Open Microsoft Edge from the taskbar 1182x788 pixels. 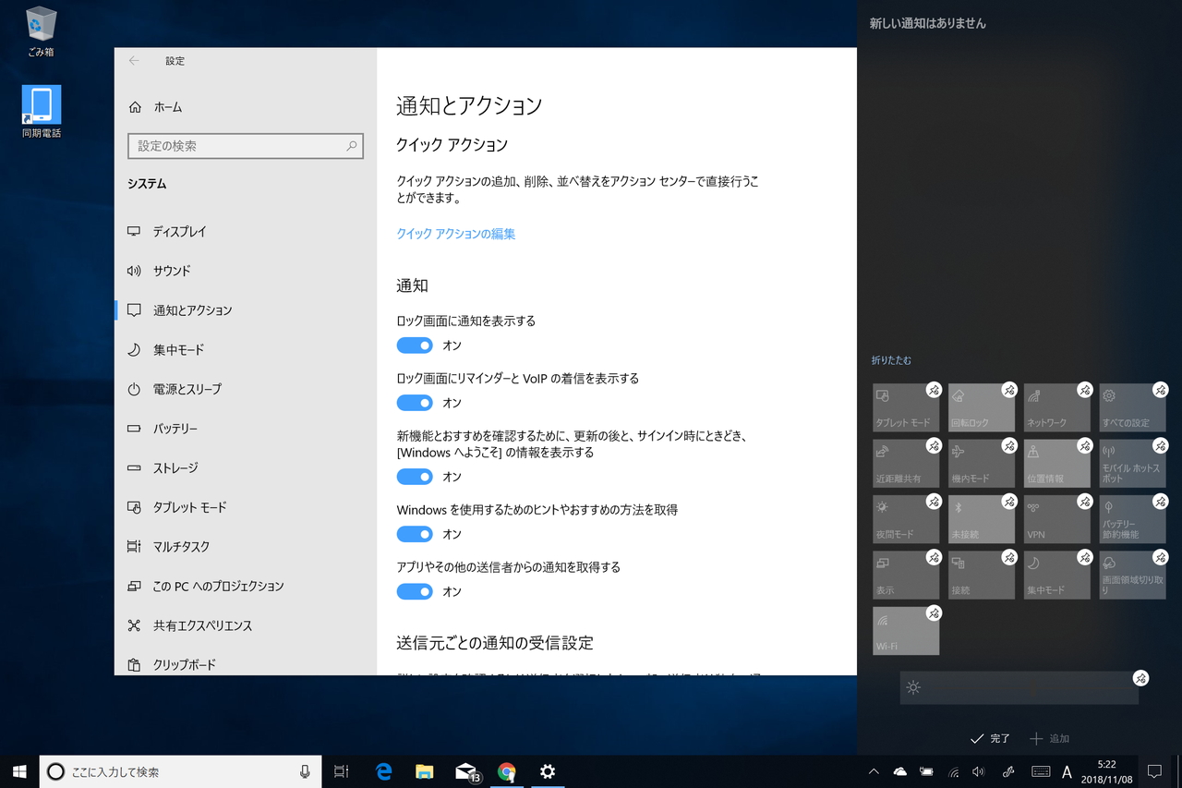pyautogui.click(x=383, y=771)
